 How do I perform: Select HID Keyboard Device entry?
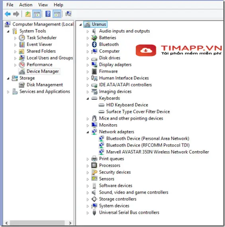127,105
